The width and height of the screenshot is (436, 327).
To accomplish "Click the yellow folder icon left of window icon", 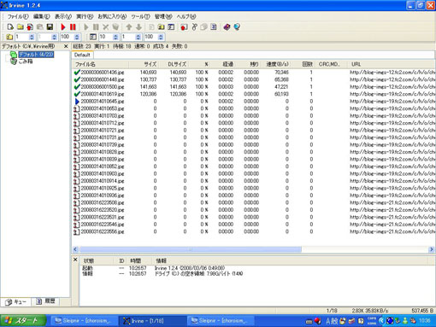I will pyautogui.click(x=162, y=27).
